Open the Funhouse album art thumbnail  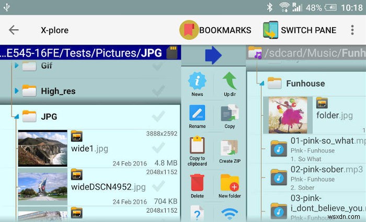tap(288, 115)
